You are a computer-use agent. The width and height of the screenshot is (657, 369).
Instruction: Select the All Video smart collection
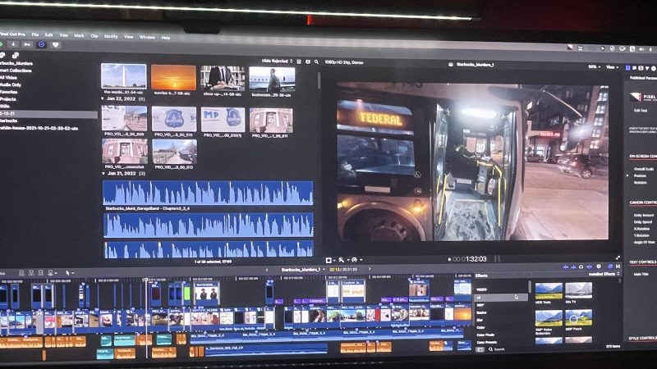pos(8,77)
